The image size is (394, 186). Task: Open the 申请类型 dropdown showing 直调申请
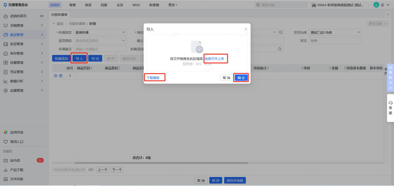point(100,32)
